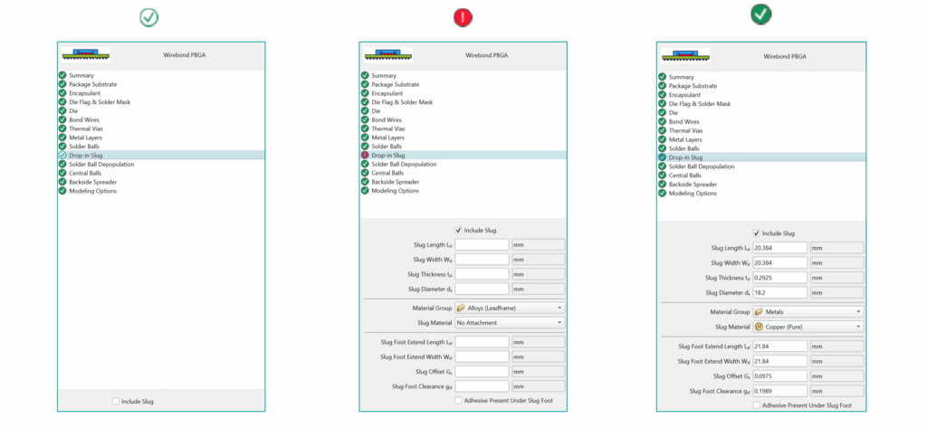Click the red error status icon beside Drop-in Slug
This screenshot has width=927, height=428.
[x=366, y=156]
